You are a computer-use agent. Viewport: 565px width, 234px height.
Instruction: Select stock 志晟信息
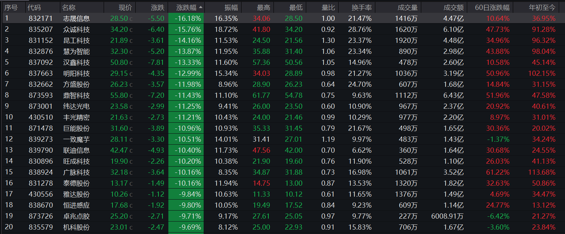pyautogui.click(x=76, y=18)
